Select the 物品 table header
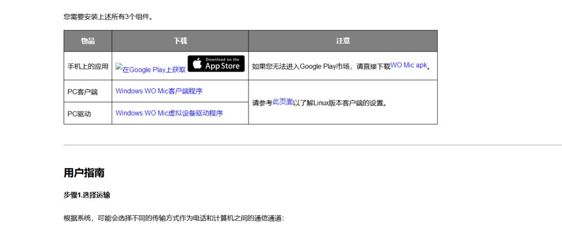This screenshot has width=562, height=229. click(88, 41)
